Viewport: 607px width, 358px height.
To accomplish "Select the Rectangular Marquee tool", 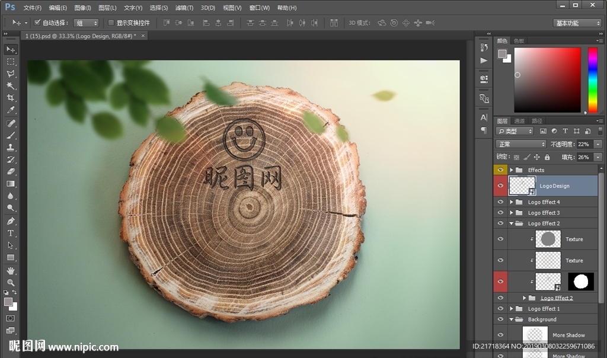I will (x=11, y=62).
